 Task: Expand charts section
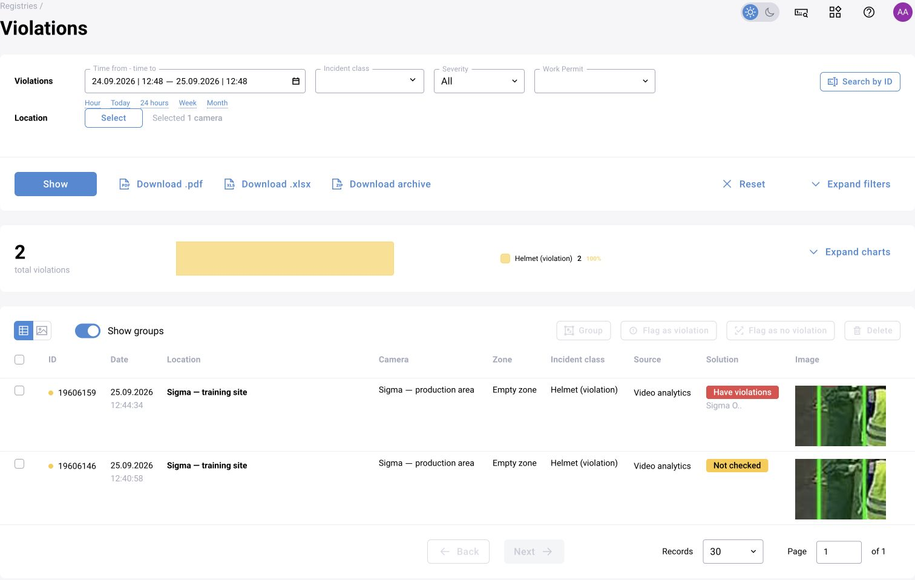click(x=850, y=252)
